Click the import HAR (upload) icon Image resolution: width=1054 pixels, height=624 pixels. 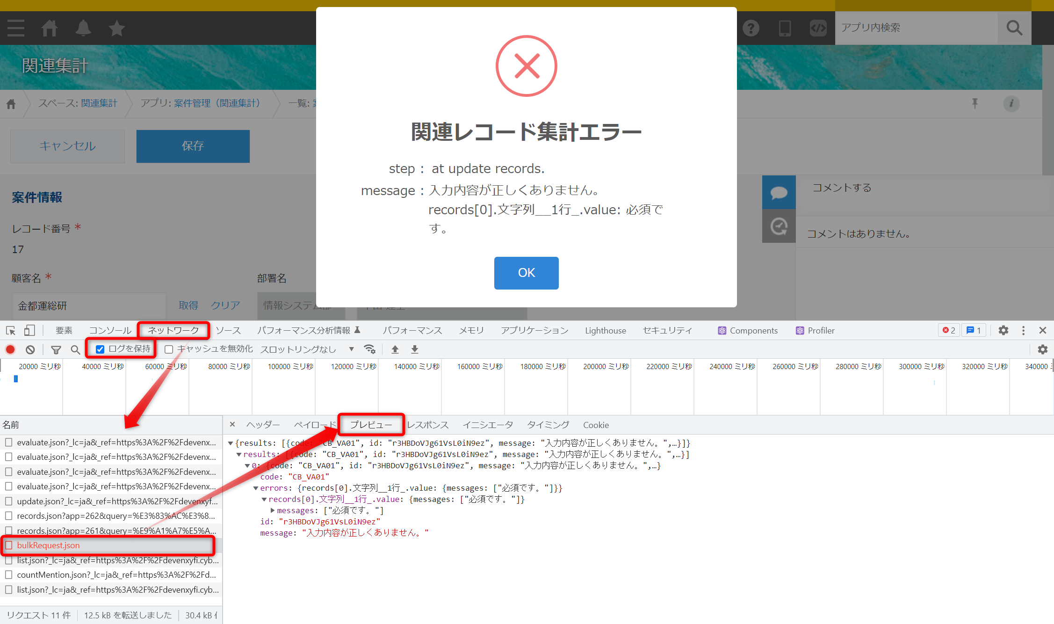[x=395, y=349]
